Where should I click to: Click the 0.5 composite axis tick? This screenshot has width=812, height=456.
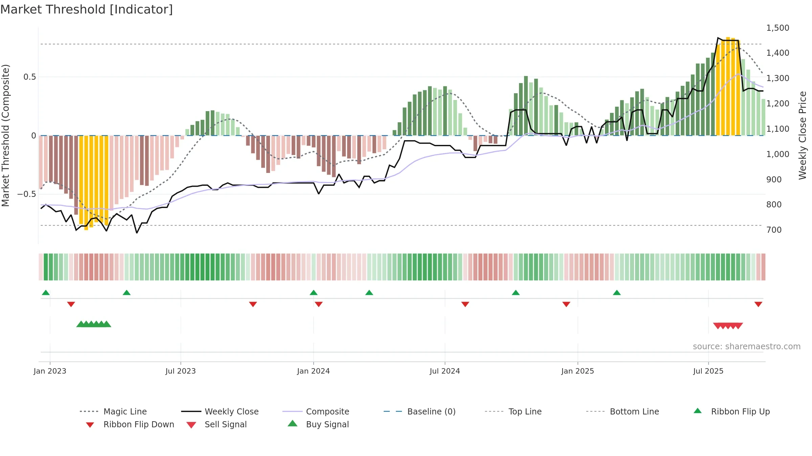(30, 77)
